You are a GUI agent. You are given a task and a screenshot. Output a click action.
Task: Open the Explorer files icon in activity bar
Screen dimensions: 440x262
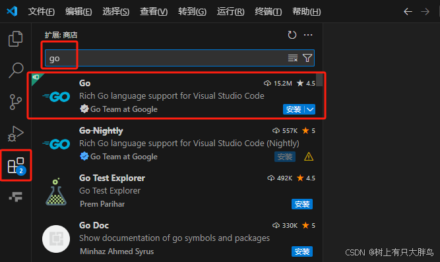tap(15, 39)
